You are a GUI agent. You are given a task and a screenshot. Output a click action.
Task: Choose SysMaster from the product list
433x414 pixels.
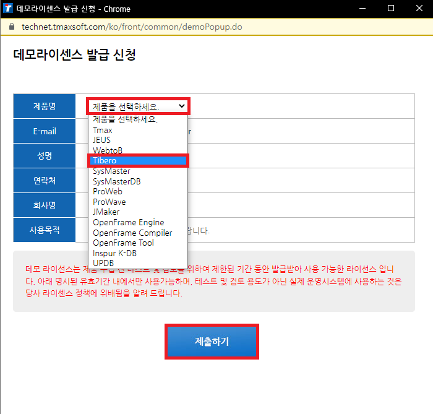coord(138,171)
